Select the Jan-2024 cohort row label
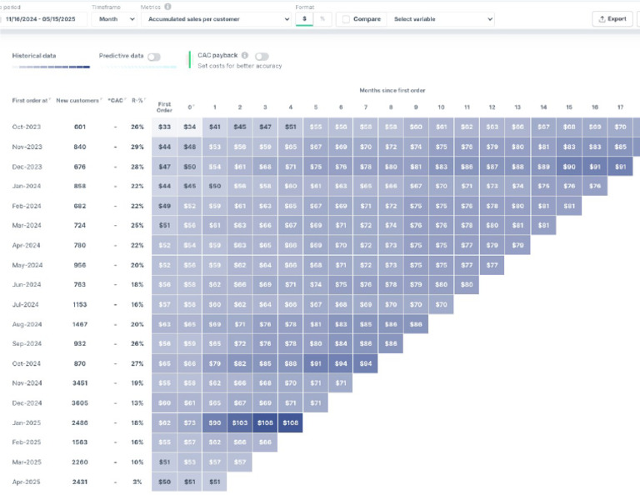The image size is (640, 495). (x=27, y=186)
